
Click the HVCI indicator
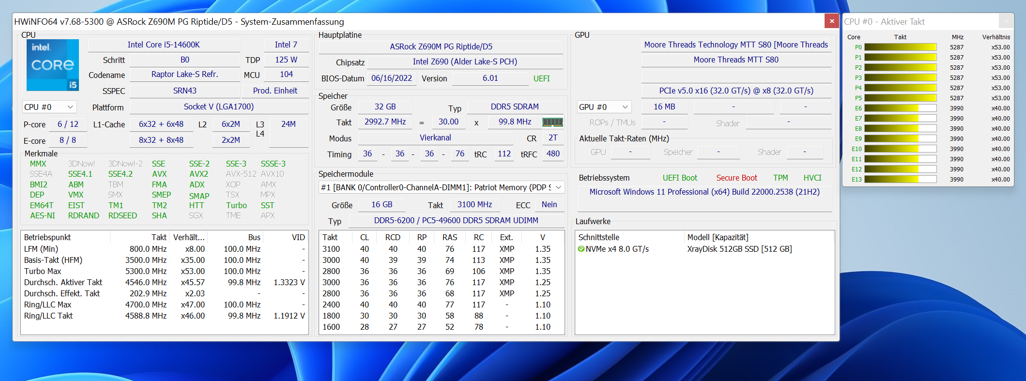point(812,178)
